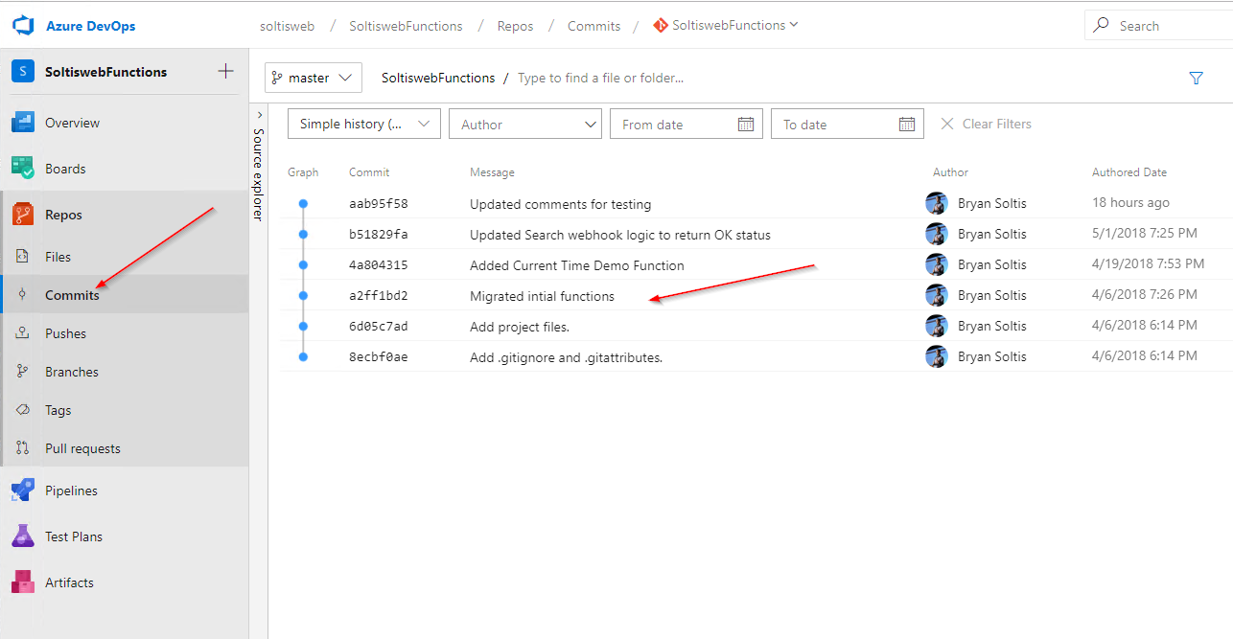The height and width of the screenshot is (639, 1233).
Task: Click the Azure DevOps logo icon
Action: click(24, 26)
